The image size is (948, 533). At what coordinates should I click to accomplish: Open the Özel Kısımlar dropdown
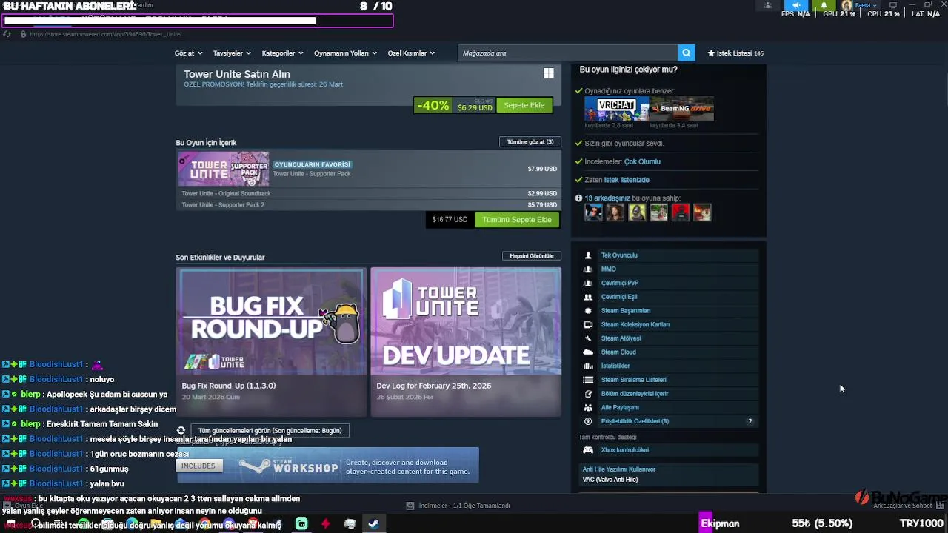[x=411, y=53]
